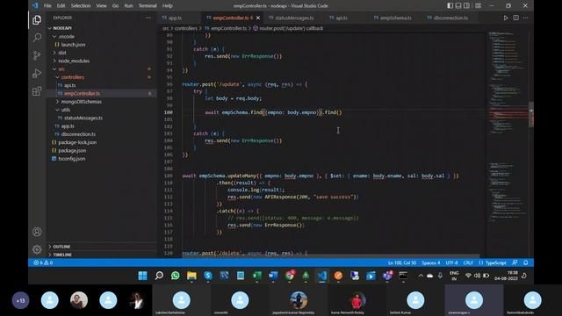This screenshot has height=316, width=562.
Task: Click errors and warnings status bar indicator
Action: click(x=43, y=262)
